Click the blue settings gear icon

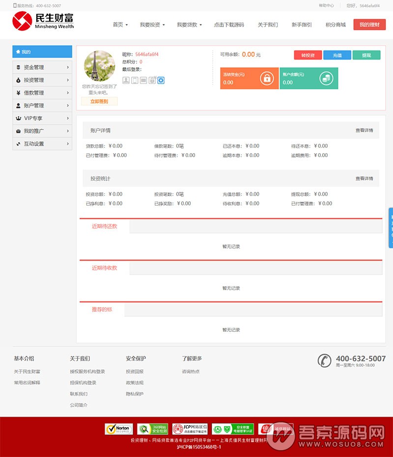point(161,80)
